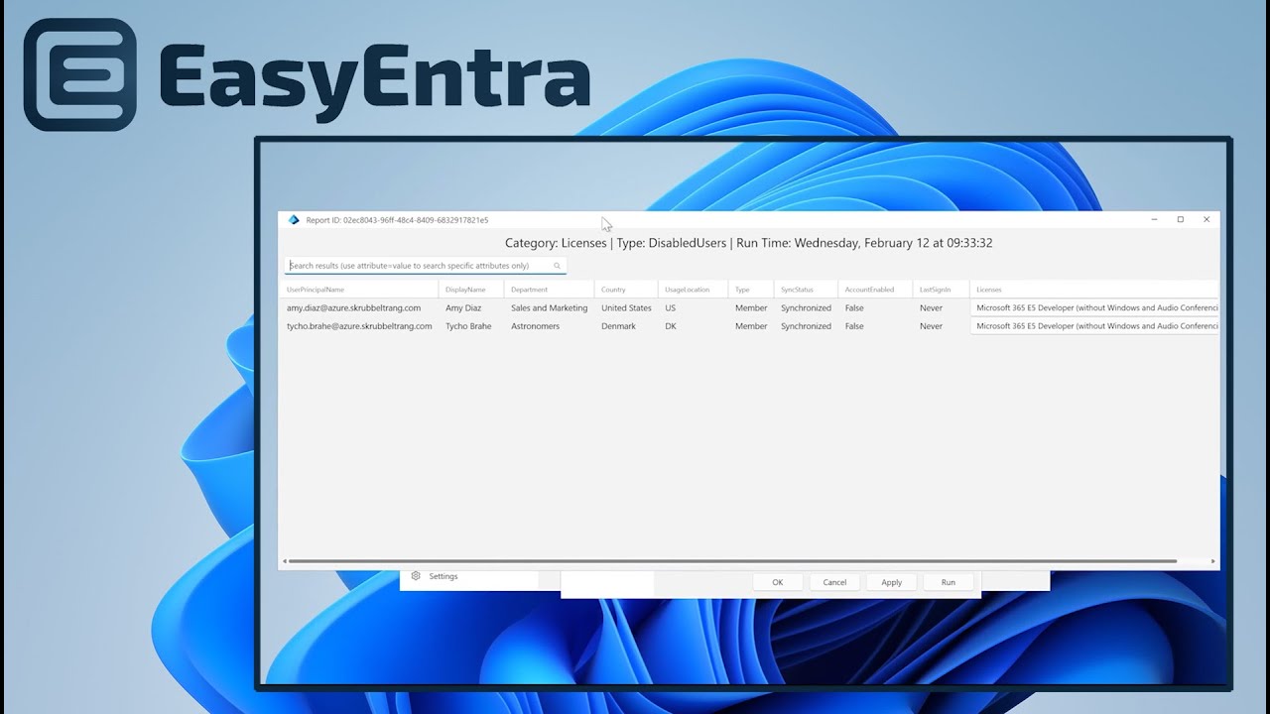The image size is (1270, 714).
Task: Click the search magnifier icon
Action: tap(558, 266)
